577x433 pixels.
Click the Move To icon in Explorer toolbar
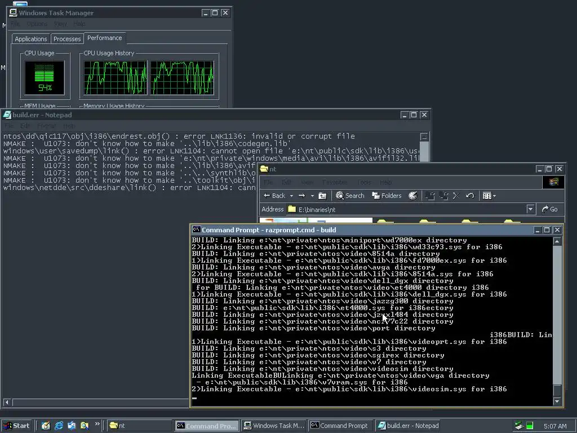pos(430,196)
